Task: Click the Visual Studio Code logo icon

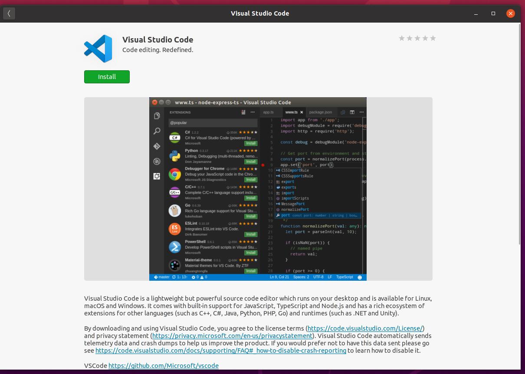Action: pyautogui.click(x=98, y=49)
